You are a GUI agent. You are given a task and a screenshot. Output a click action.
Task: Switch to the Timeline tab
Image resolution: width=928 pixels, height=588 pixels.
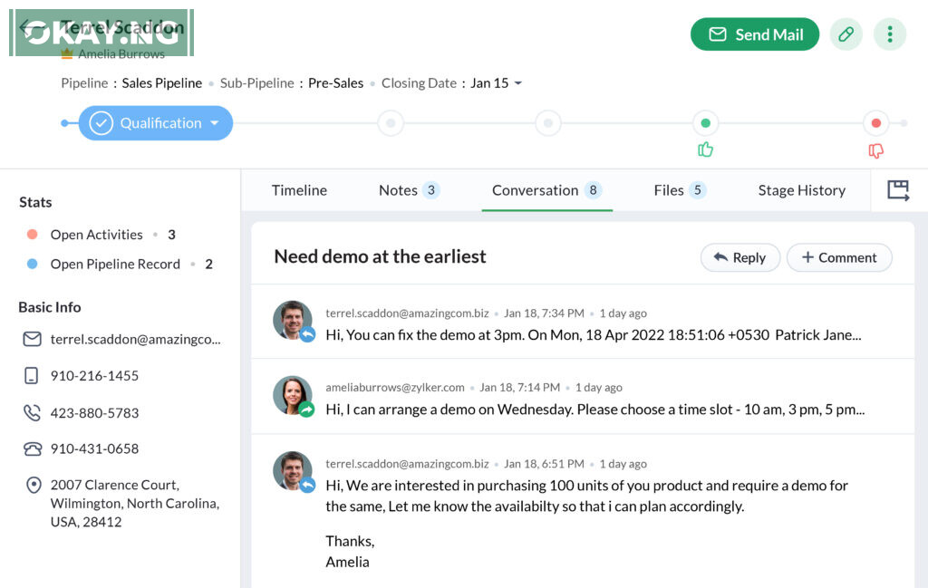[299, 190]
